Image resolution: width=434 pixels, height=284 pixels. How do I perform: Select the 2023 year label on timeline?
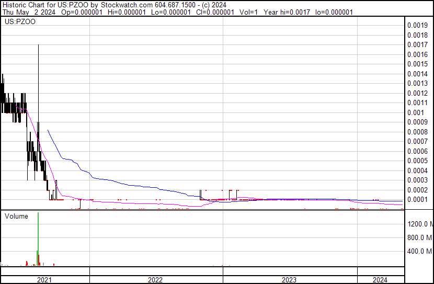click(x=289, y=280)
